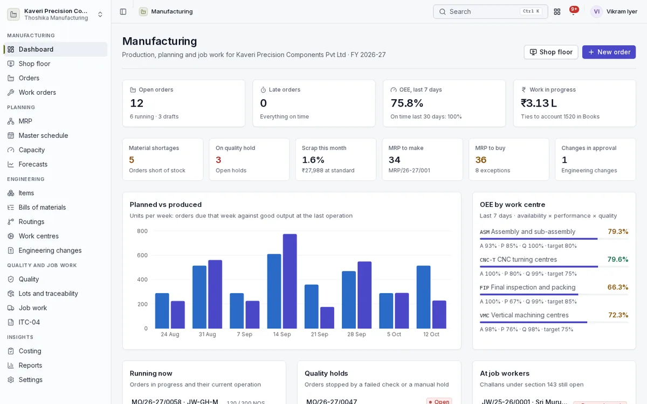
Task: Click the VI user avatar
Action: pos(596,11)
